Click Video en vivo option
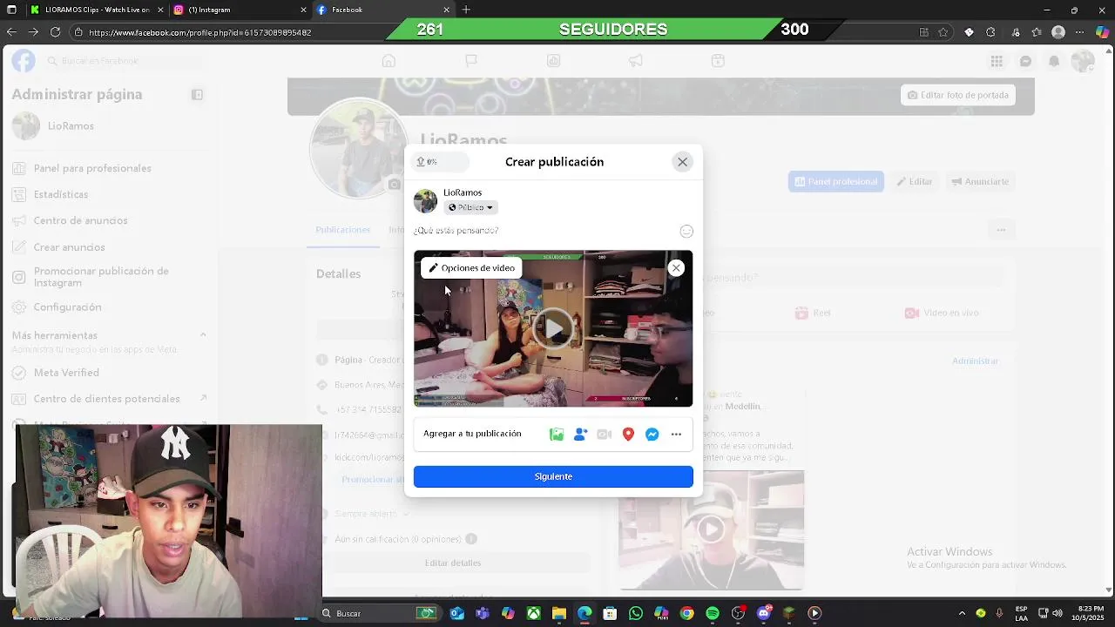 [x=942, y=313]
